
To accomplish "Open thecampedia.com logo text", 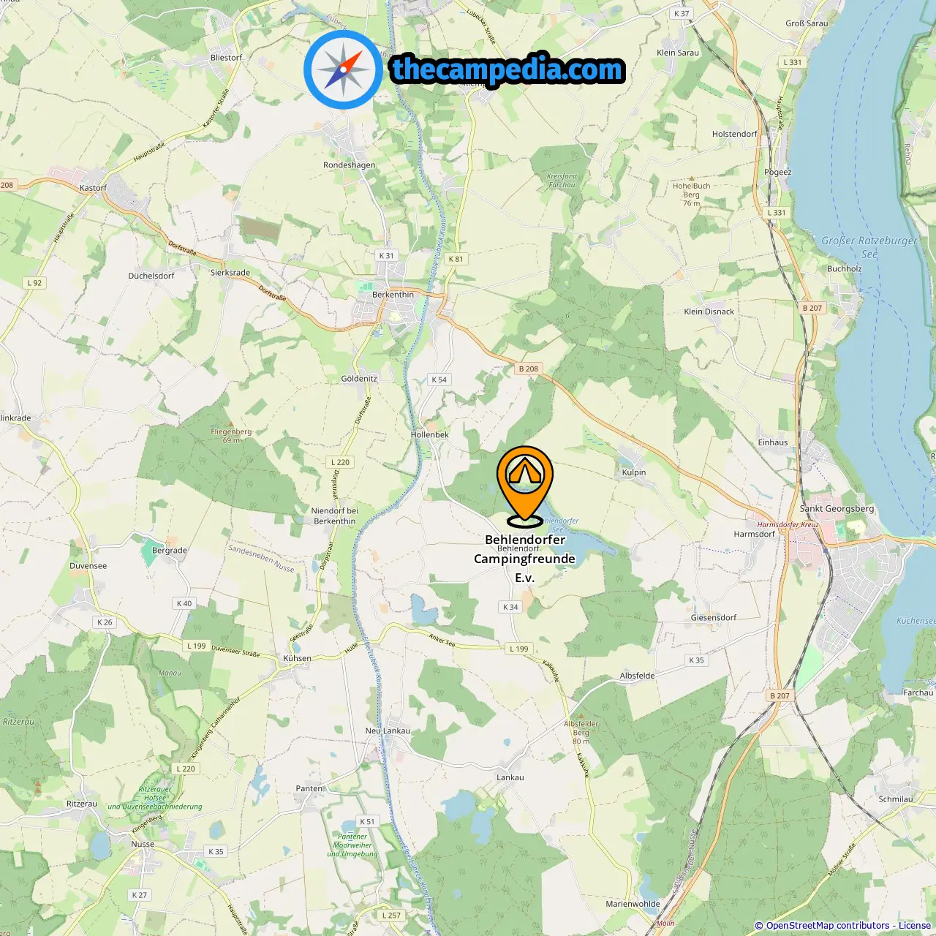I will pos(507,70).
